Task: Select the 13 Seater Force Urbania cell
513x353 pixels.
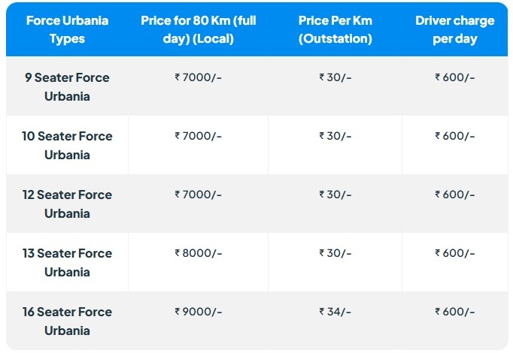Action: [67, 263]
